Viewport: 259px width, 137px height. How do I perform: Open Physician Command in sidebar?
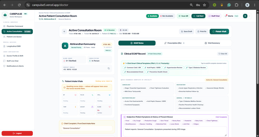click(17, 26)
